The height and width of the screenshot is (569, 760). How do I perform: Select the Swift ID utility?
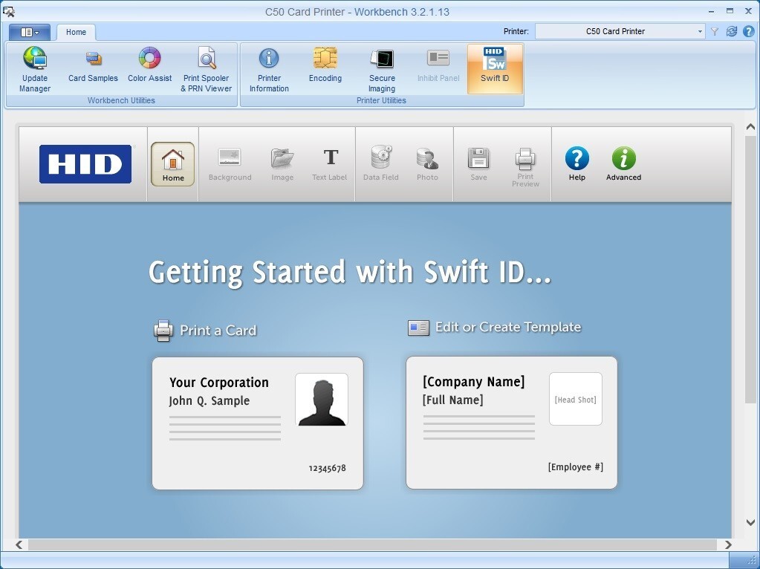tap(495, 68)
